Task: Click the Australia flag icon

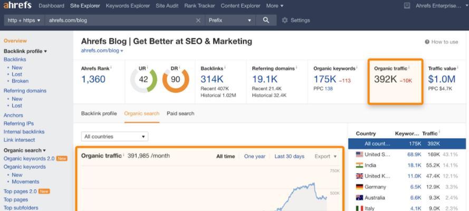Action: (x=359, y=198)
